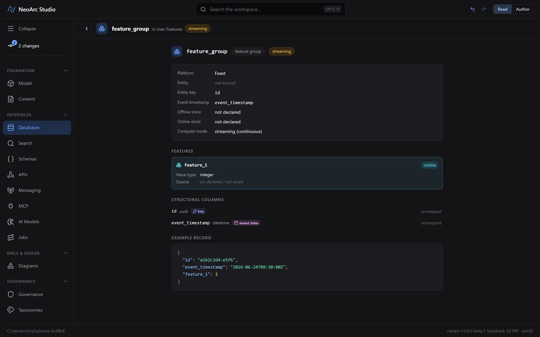Click the feature group icon beside main title
The height and width of the screenshot is (337, 540).
(177, 51)
